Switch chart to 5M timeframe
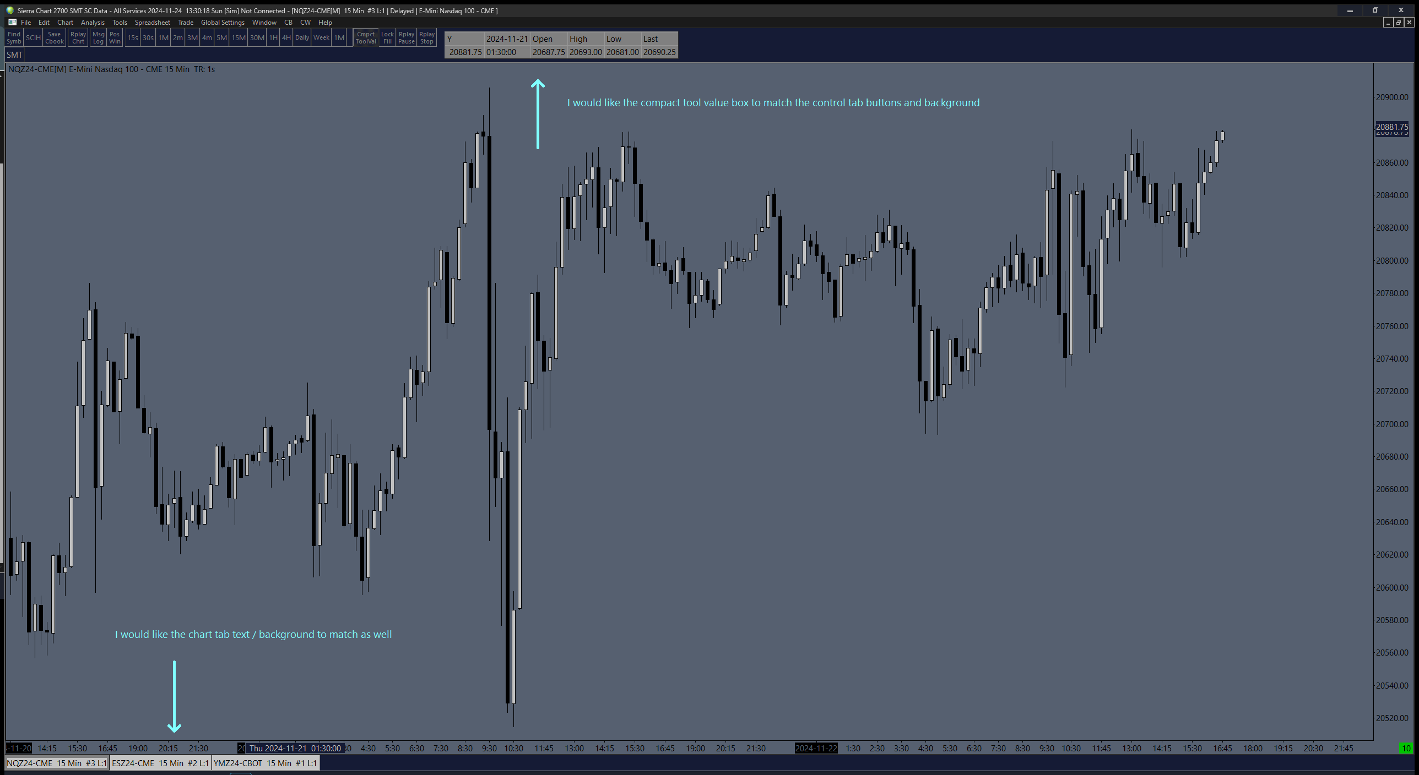 [x=221, y=38]
